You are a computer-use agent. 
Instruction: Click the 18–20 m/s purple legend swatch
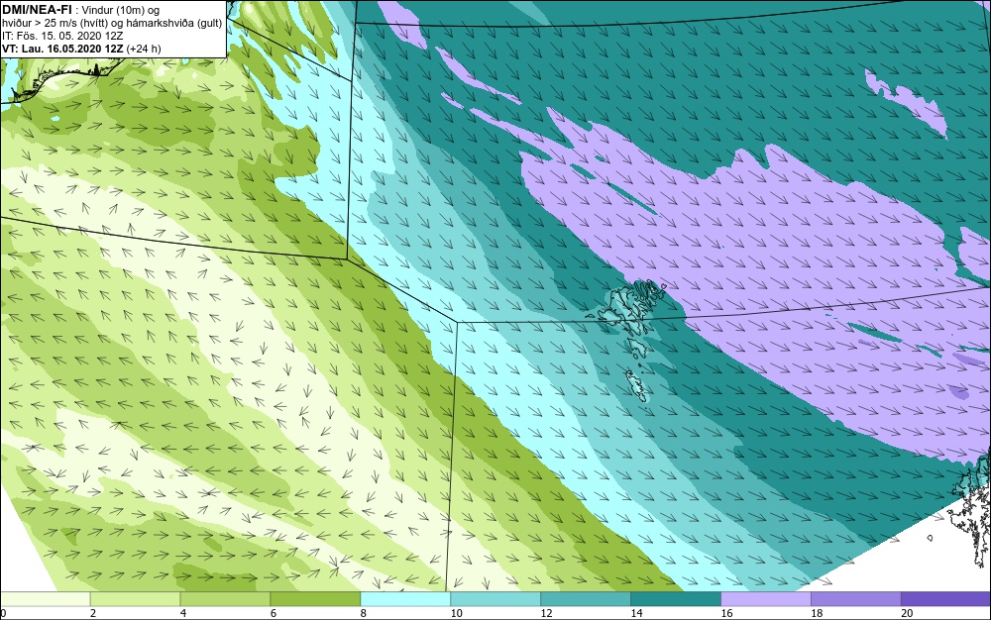(856, 598)
